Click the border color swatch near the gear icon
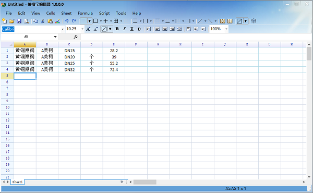313x193 pixels. pyautogui.click(x=239, y=21)
